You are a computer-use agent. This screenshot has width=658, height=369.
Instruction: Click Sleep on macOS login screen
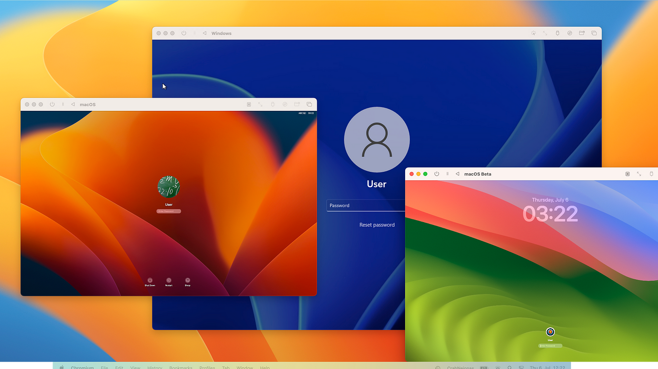tap(188, 282)
